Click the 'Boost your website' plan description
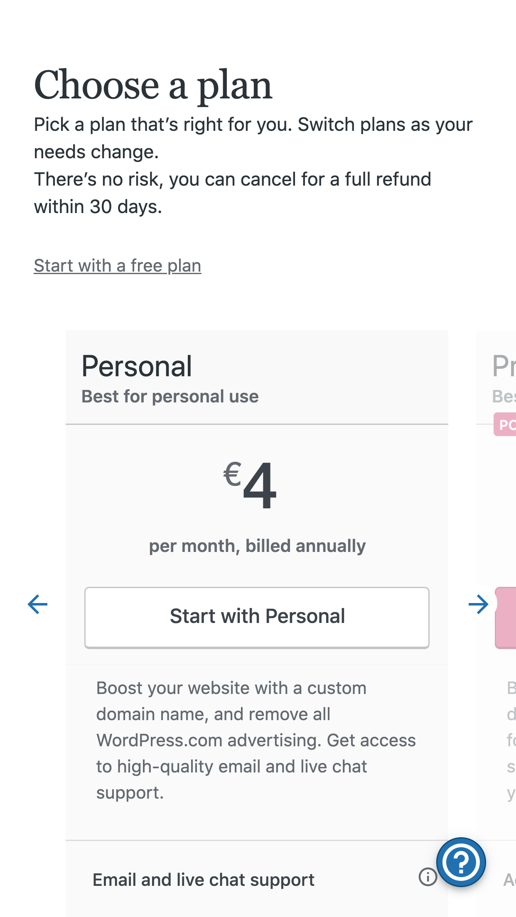This screenshot has width=516, height=917. (x=256, y=740)
